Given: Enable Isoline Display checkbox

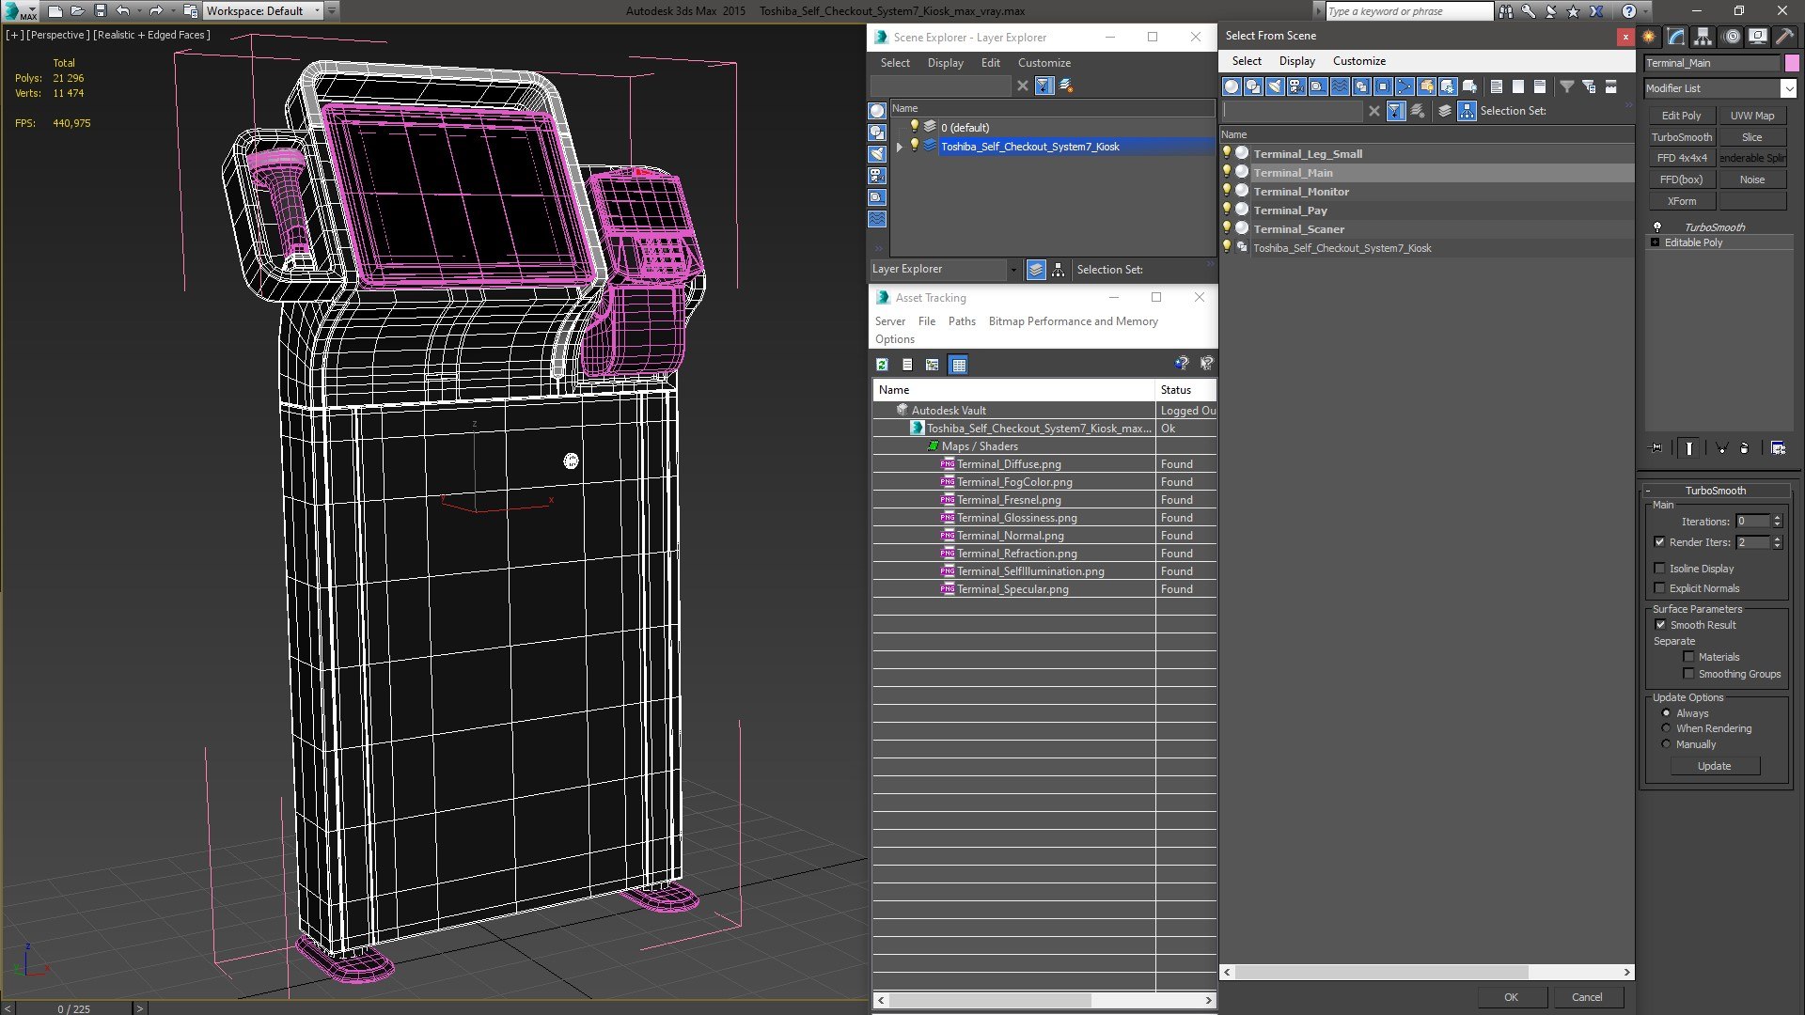Looking at the screenshot, I should [x=1659, y=569].
